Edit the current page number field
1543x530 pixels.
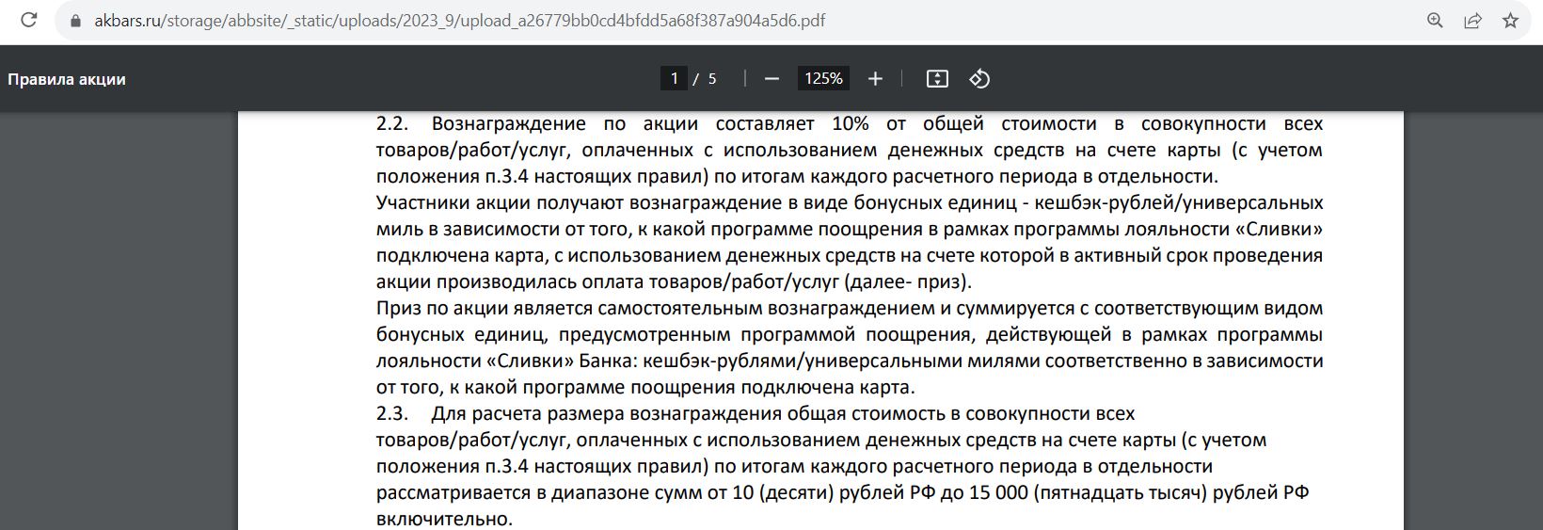[x=674, y=79]
